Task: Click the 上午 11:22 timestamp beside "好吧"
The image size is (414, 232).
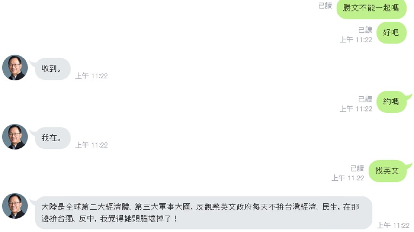Action: (356, 40)
